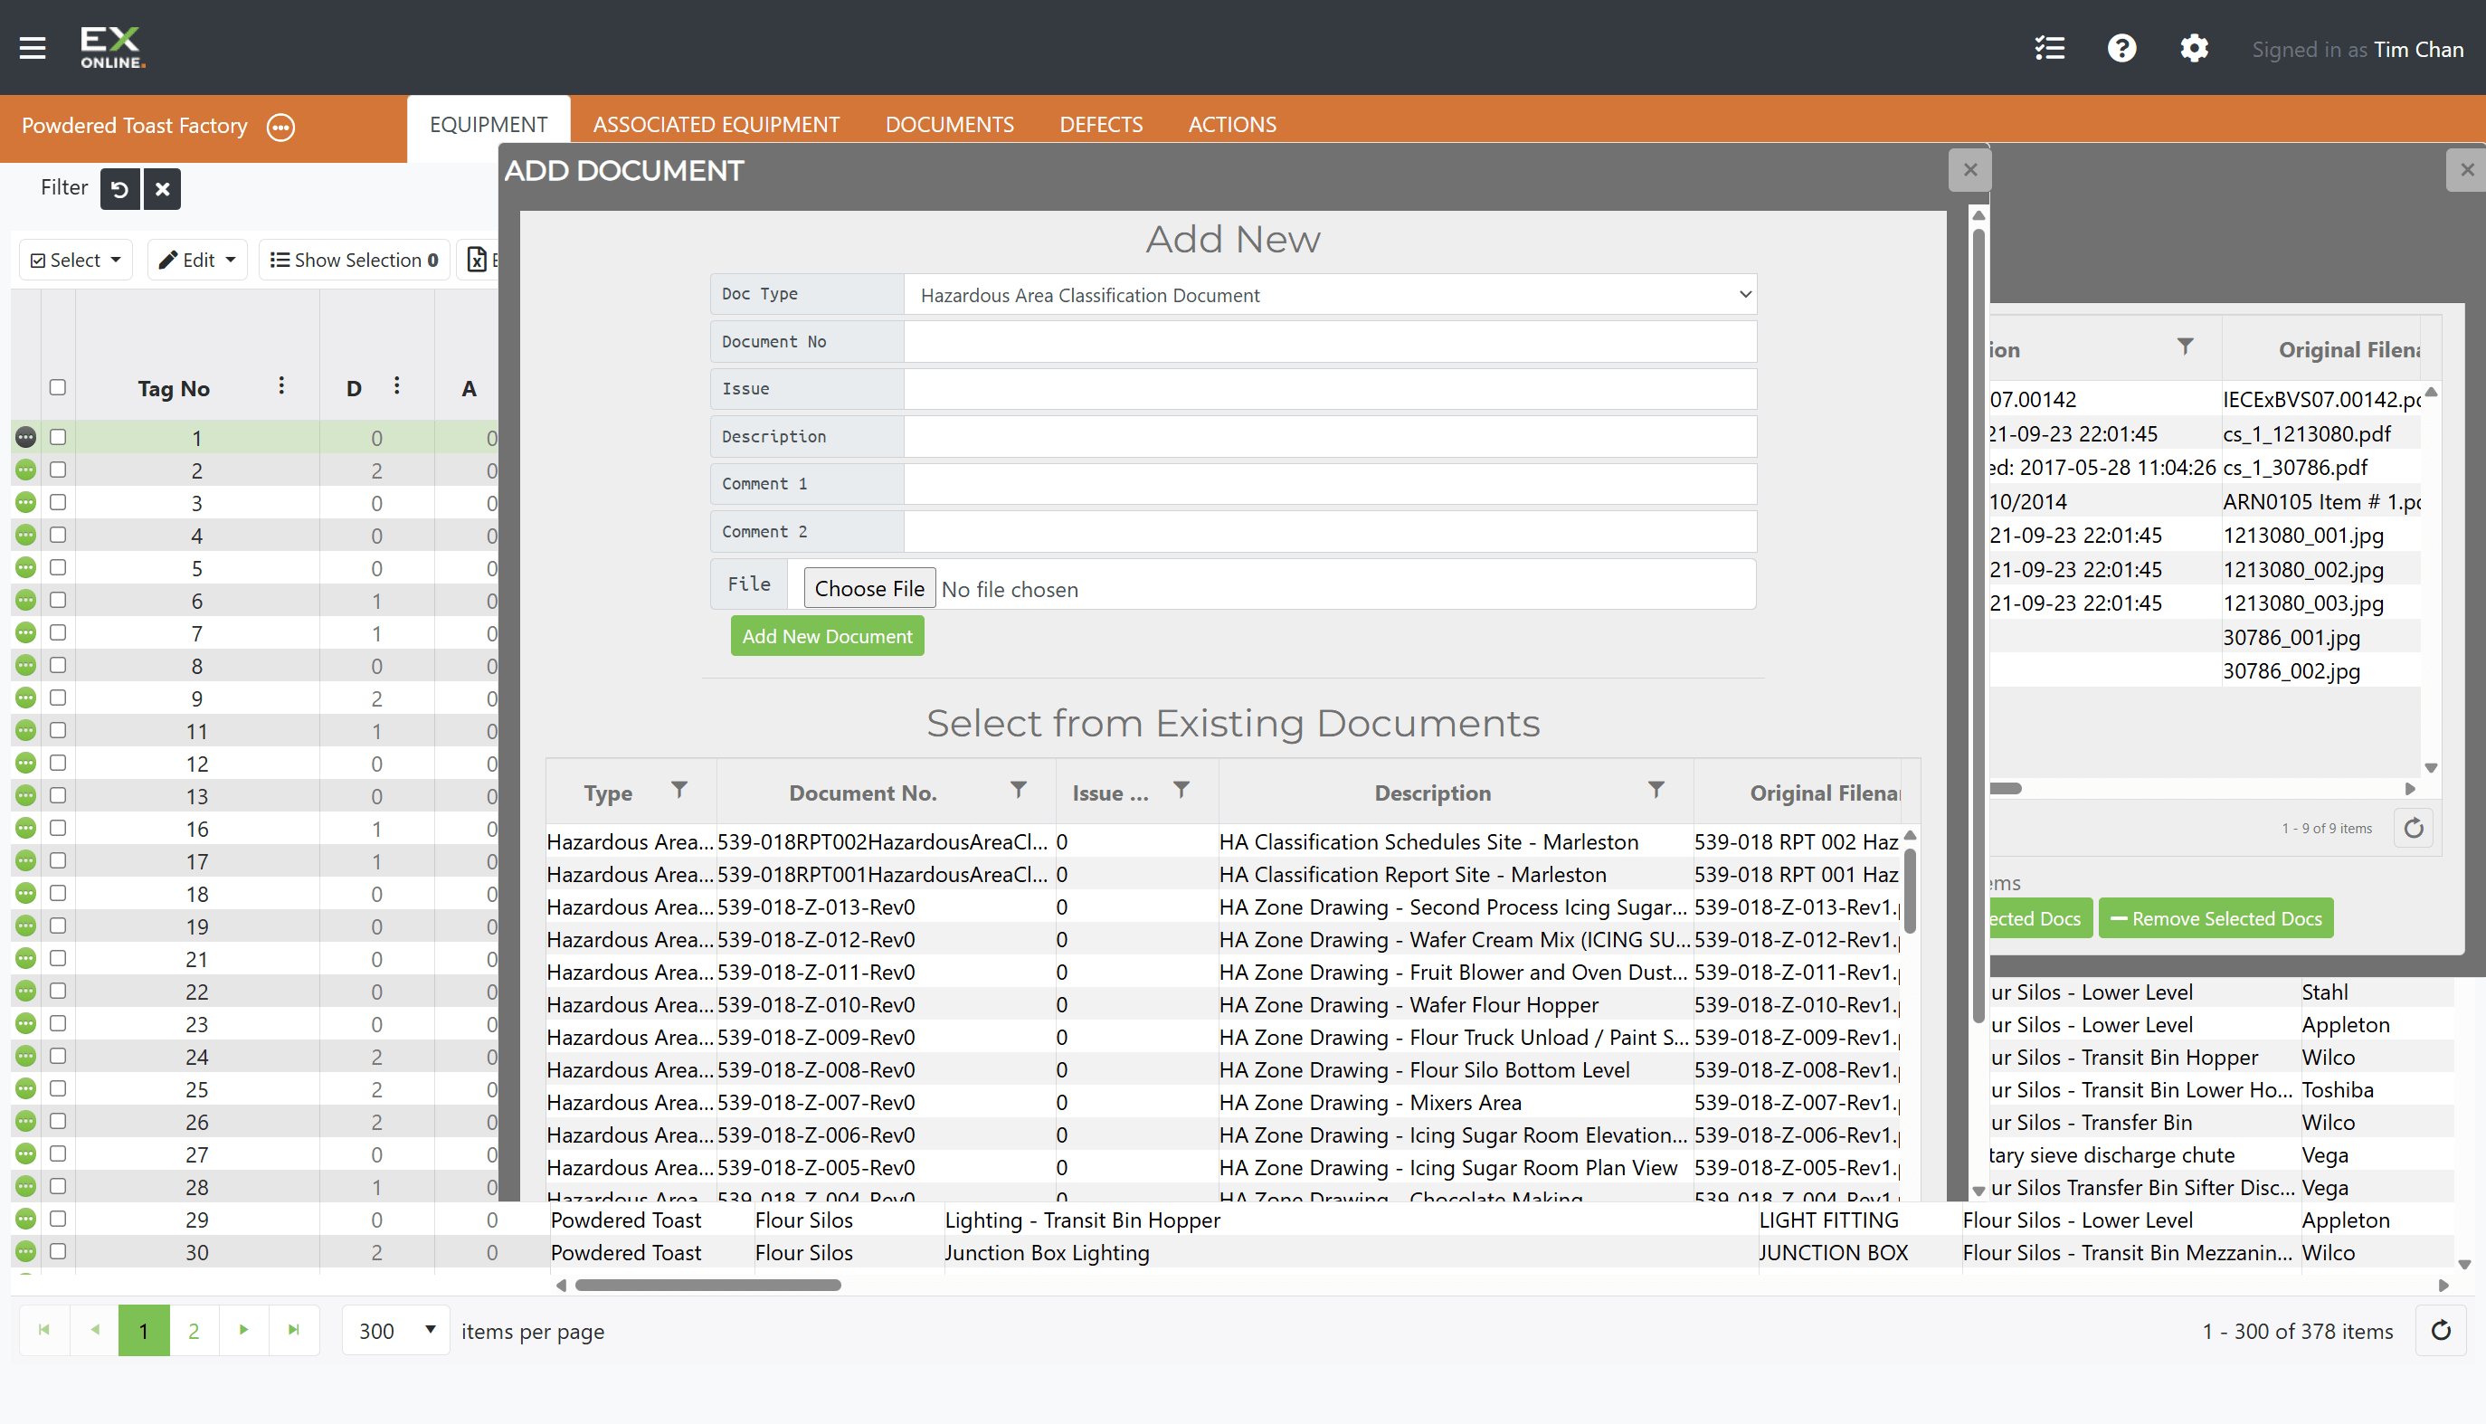Close the Add Document dialog
The image size is (2486, 1424).
1969,170
